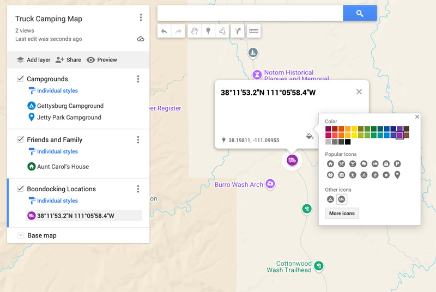Open Friends and Family layer options menu
436x292 pixels.
click(138, 140)
